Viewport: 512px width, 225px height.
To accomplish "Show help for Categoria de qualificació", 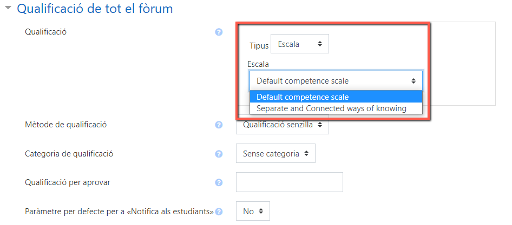I will (x=219, y=154).
